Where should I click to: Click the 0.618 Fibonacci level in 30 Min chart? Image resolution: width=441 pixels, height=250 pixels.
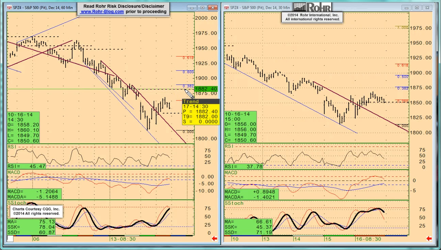click(403, 65)
